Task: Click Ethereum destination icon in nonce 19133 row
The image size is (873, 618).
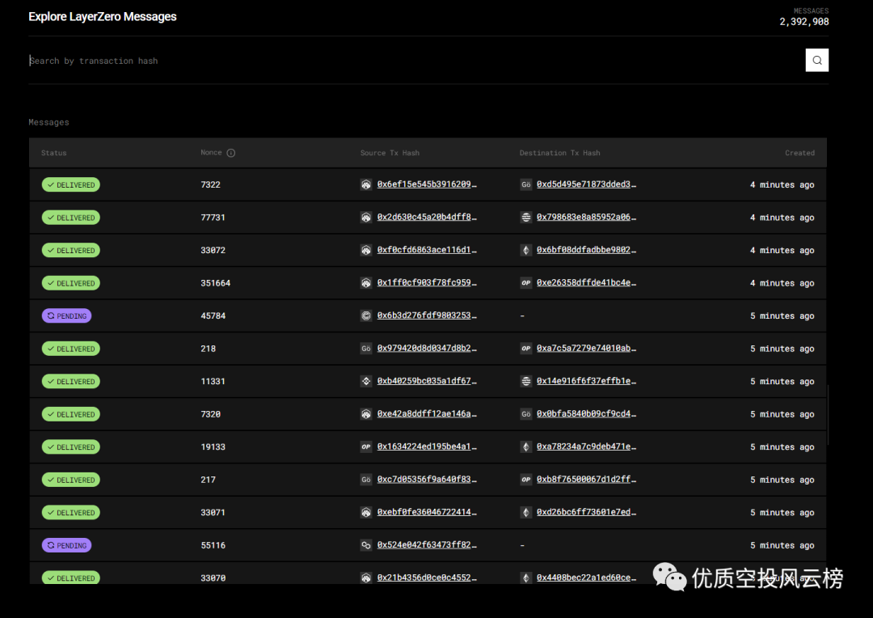Action: coord(525,447)
